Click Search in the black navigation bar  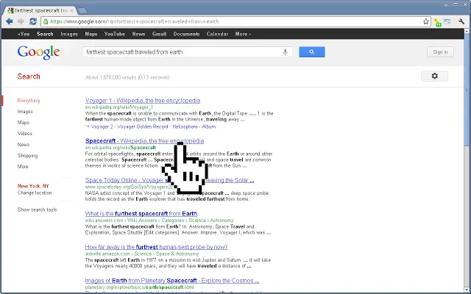[45, 35]
